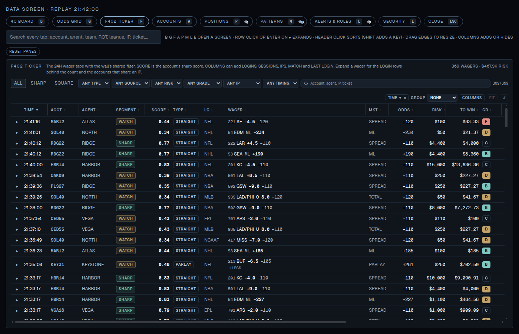This screenshot has height=334, width=519.
Task: Remove the TIME sort with its × icon
Action: pyautogui.click(x=405, y=98)
